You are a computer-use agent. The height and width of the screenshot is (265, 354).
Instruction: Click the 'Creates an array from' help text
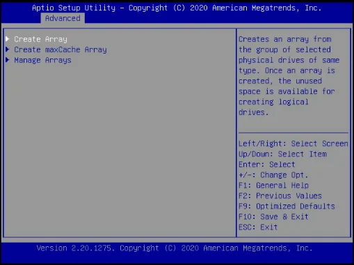coord(285,39)
